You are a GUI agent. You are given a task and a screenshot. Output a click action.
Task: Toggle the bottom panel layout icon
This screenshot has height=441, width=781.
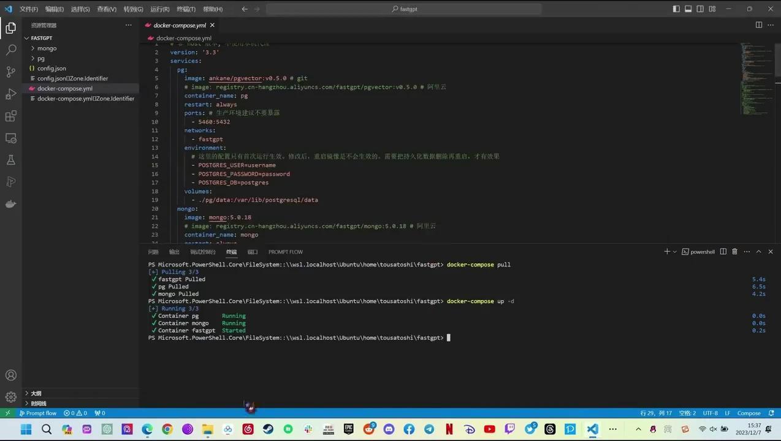tap(688, 9)
